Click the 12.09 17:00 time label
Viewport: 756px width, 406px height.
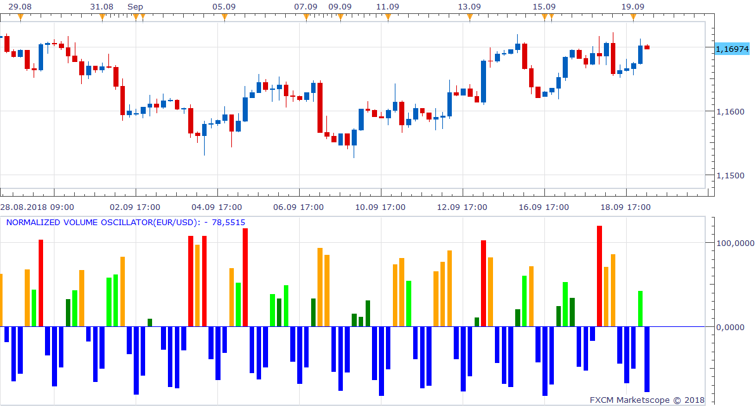tap(462, 207)
